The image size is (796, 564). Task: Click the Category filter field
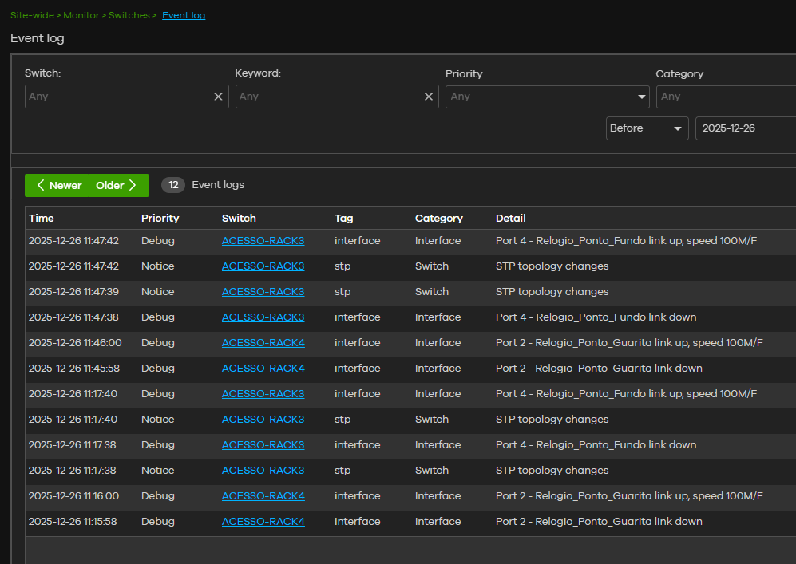coord(725,97)
